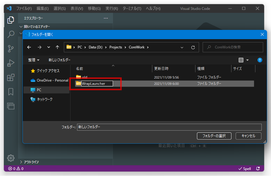Click the WrapLauncher folder name edit box
Image resolution: width=271 pixels, height=176 pixels.
click(x=97, y=84)
